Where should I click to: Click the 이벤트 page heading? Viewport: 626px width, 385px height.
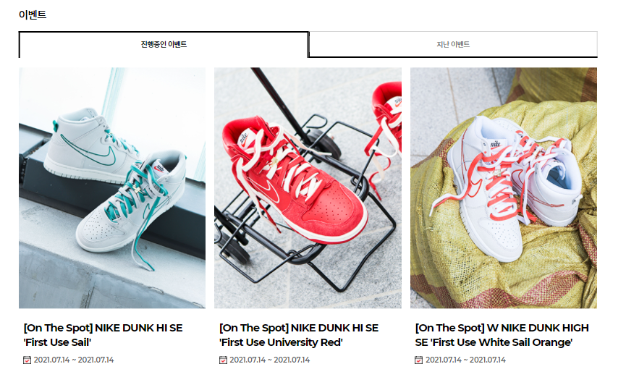pyautogui.click(x=33, y=14)
